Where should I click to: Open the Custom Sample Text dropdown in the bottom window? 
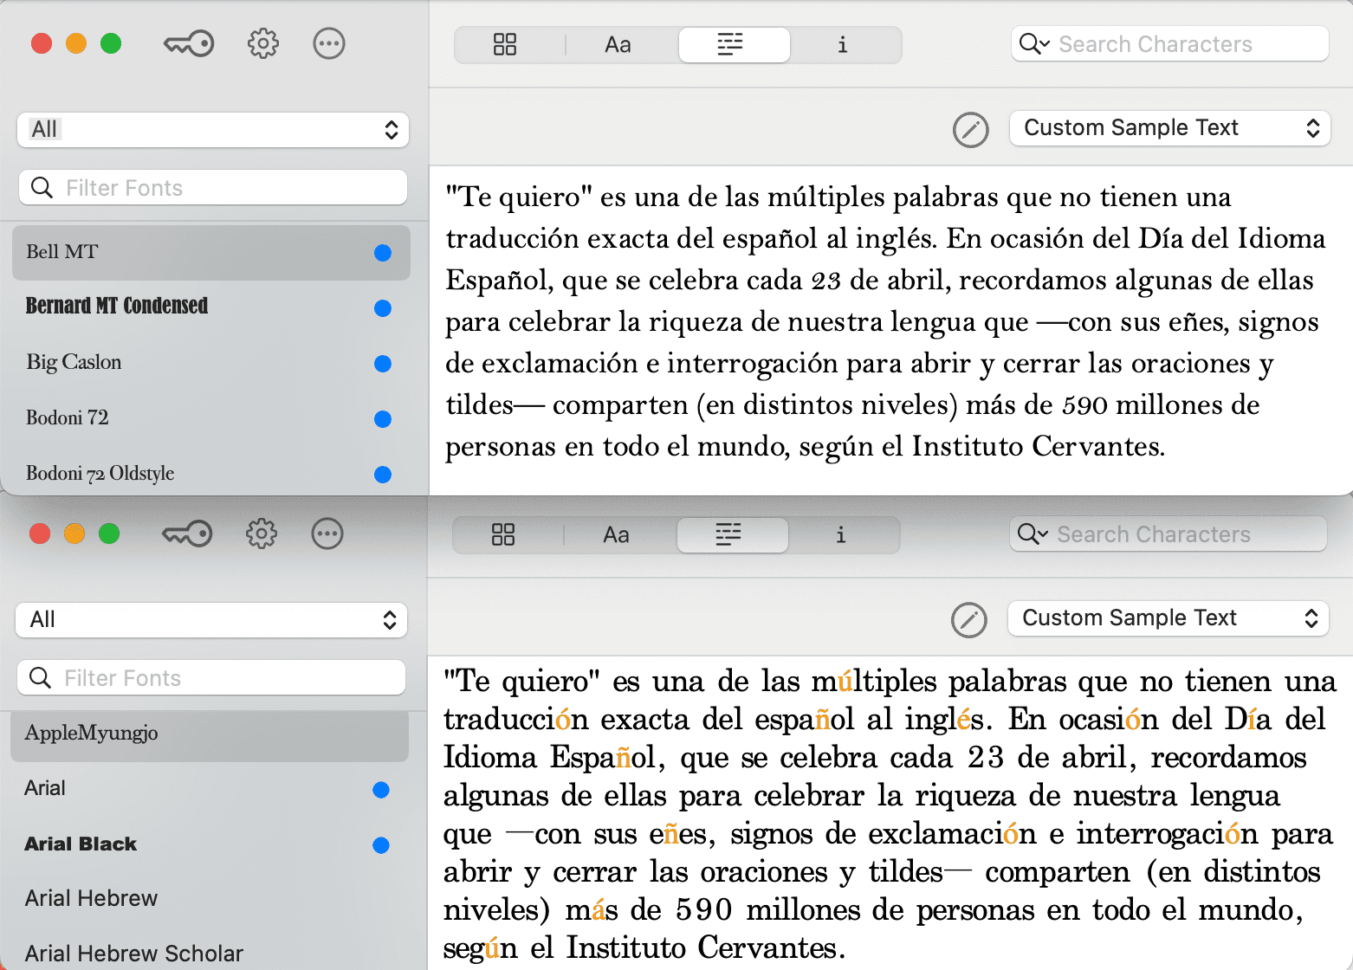(1168, 618)
